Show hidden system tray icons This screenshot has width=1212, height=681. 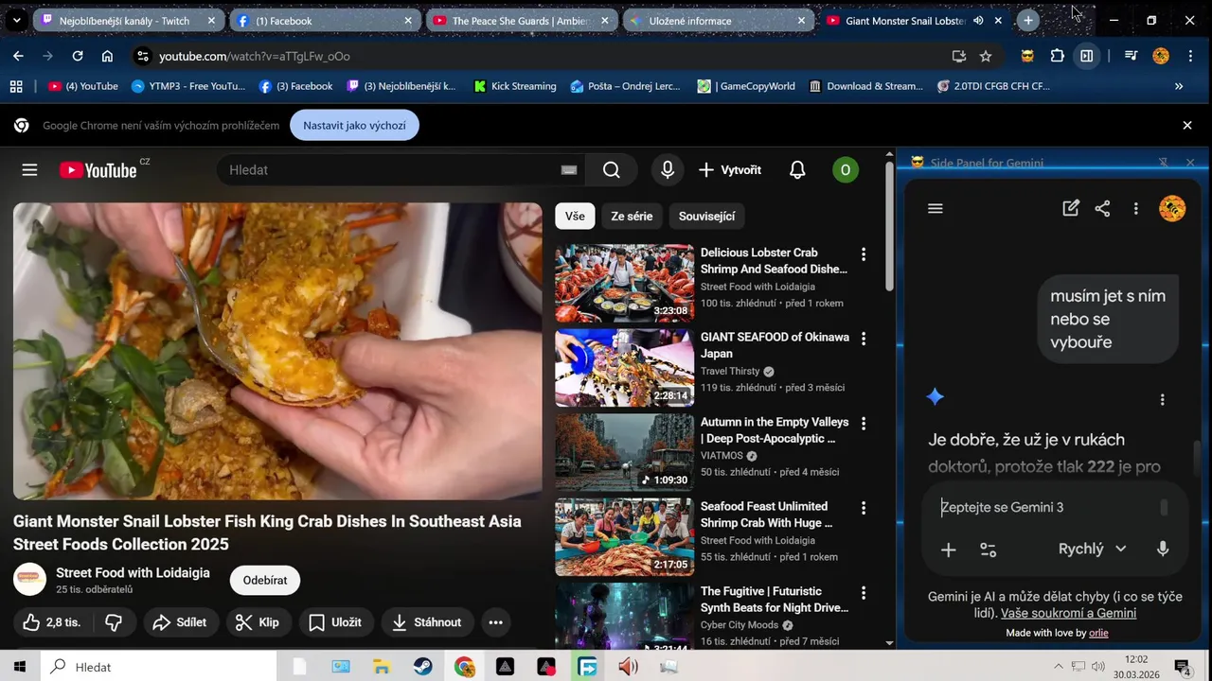[x=1058, y=667]
